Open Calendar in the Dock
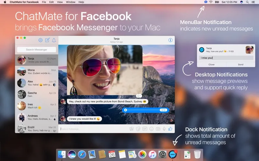259x161 pixels. point(112,155)
